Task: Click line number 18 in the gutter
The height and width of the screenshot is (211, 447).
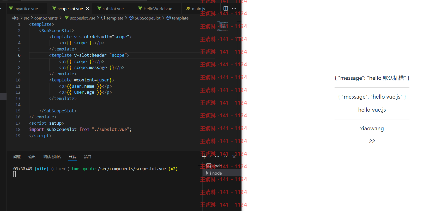Action: point(18,129)
